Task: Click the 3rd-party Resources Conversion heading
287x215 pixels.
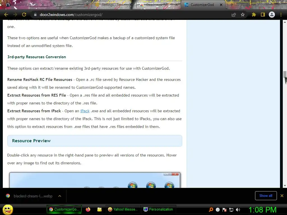Action: [37, 57]
